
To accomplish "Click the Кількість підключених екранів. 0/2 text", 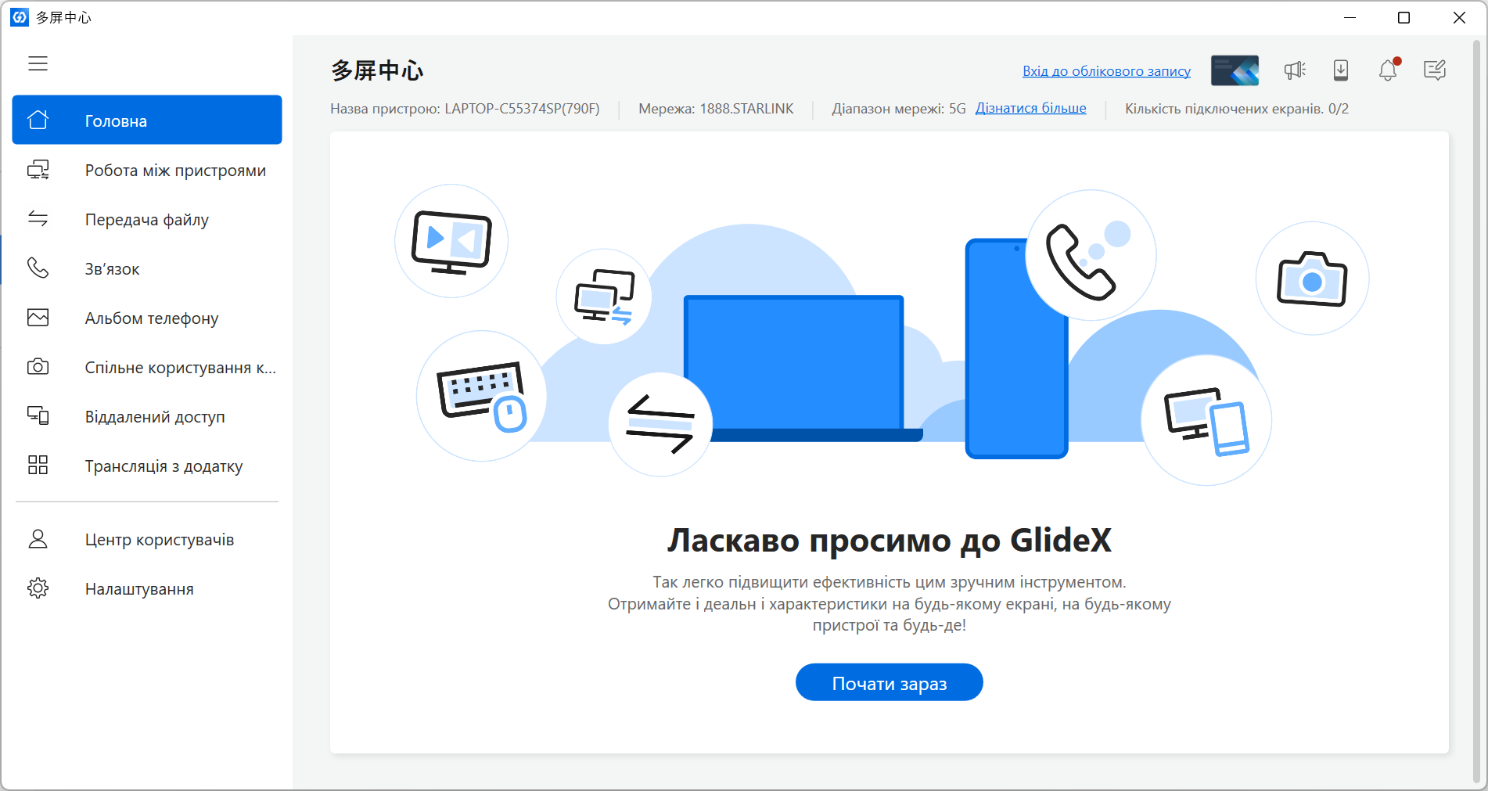I will point(1237,109).
